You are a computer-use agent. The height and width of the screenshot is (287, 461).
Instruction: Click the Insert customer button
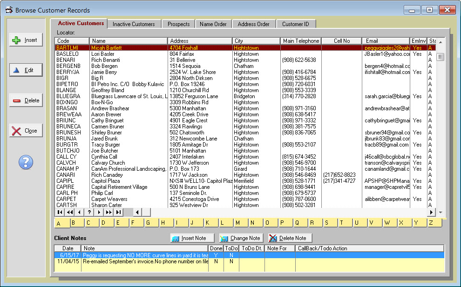pos(26,40)
